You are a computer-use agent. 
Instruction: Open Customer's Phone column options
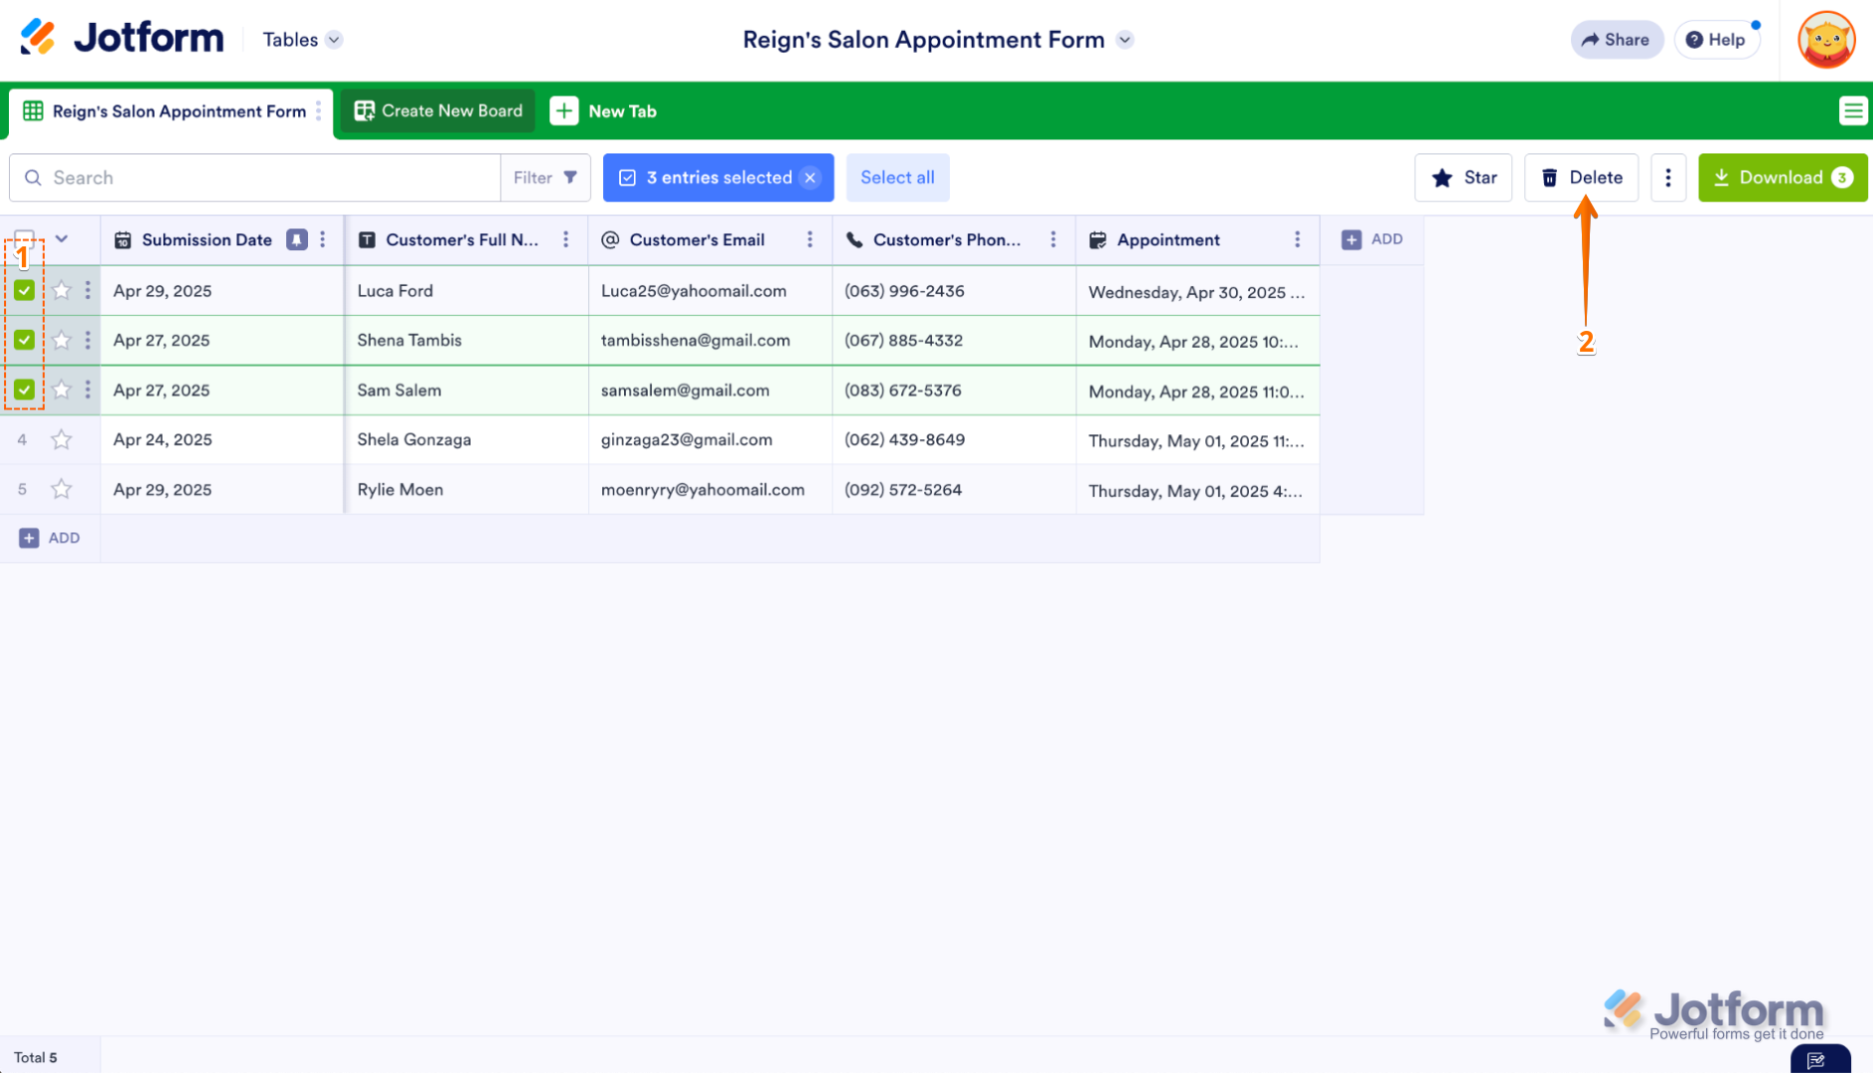(1053, 239)
